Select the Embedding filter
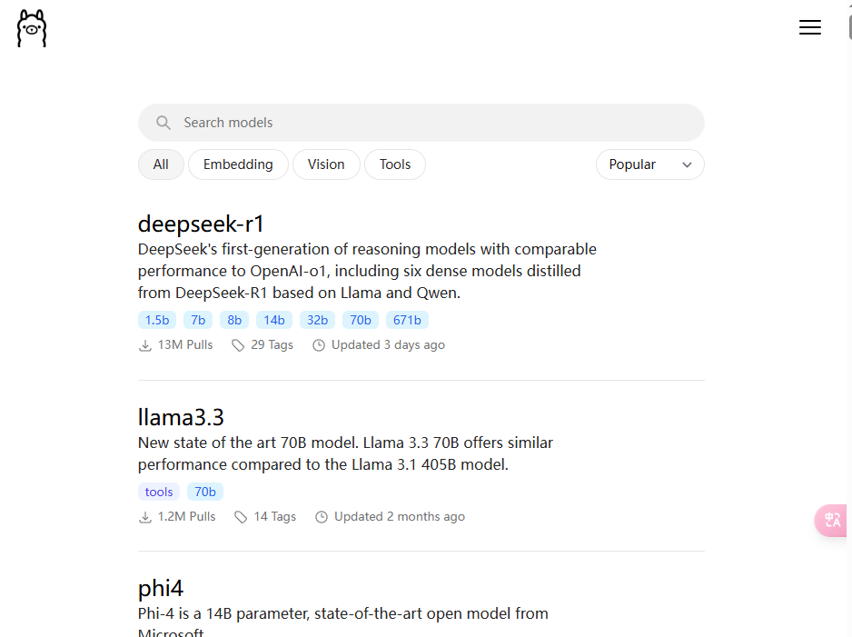The width and height of the screenshot is (852, 637). coord(238,164)
